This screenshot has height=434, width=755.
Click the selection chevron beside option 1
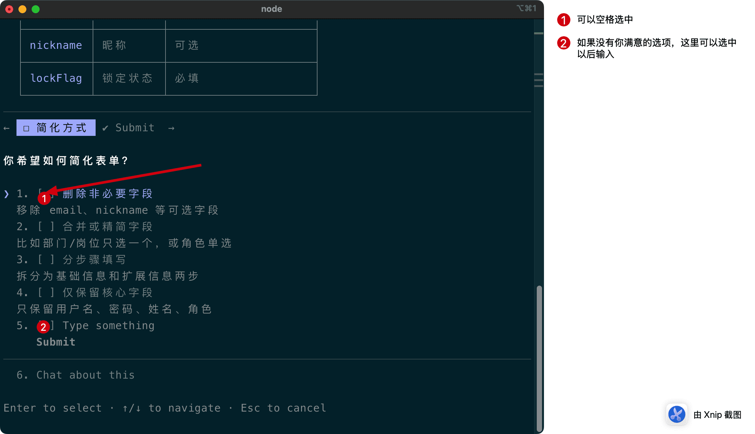coord(7,194)
